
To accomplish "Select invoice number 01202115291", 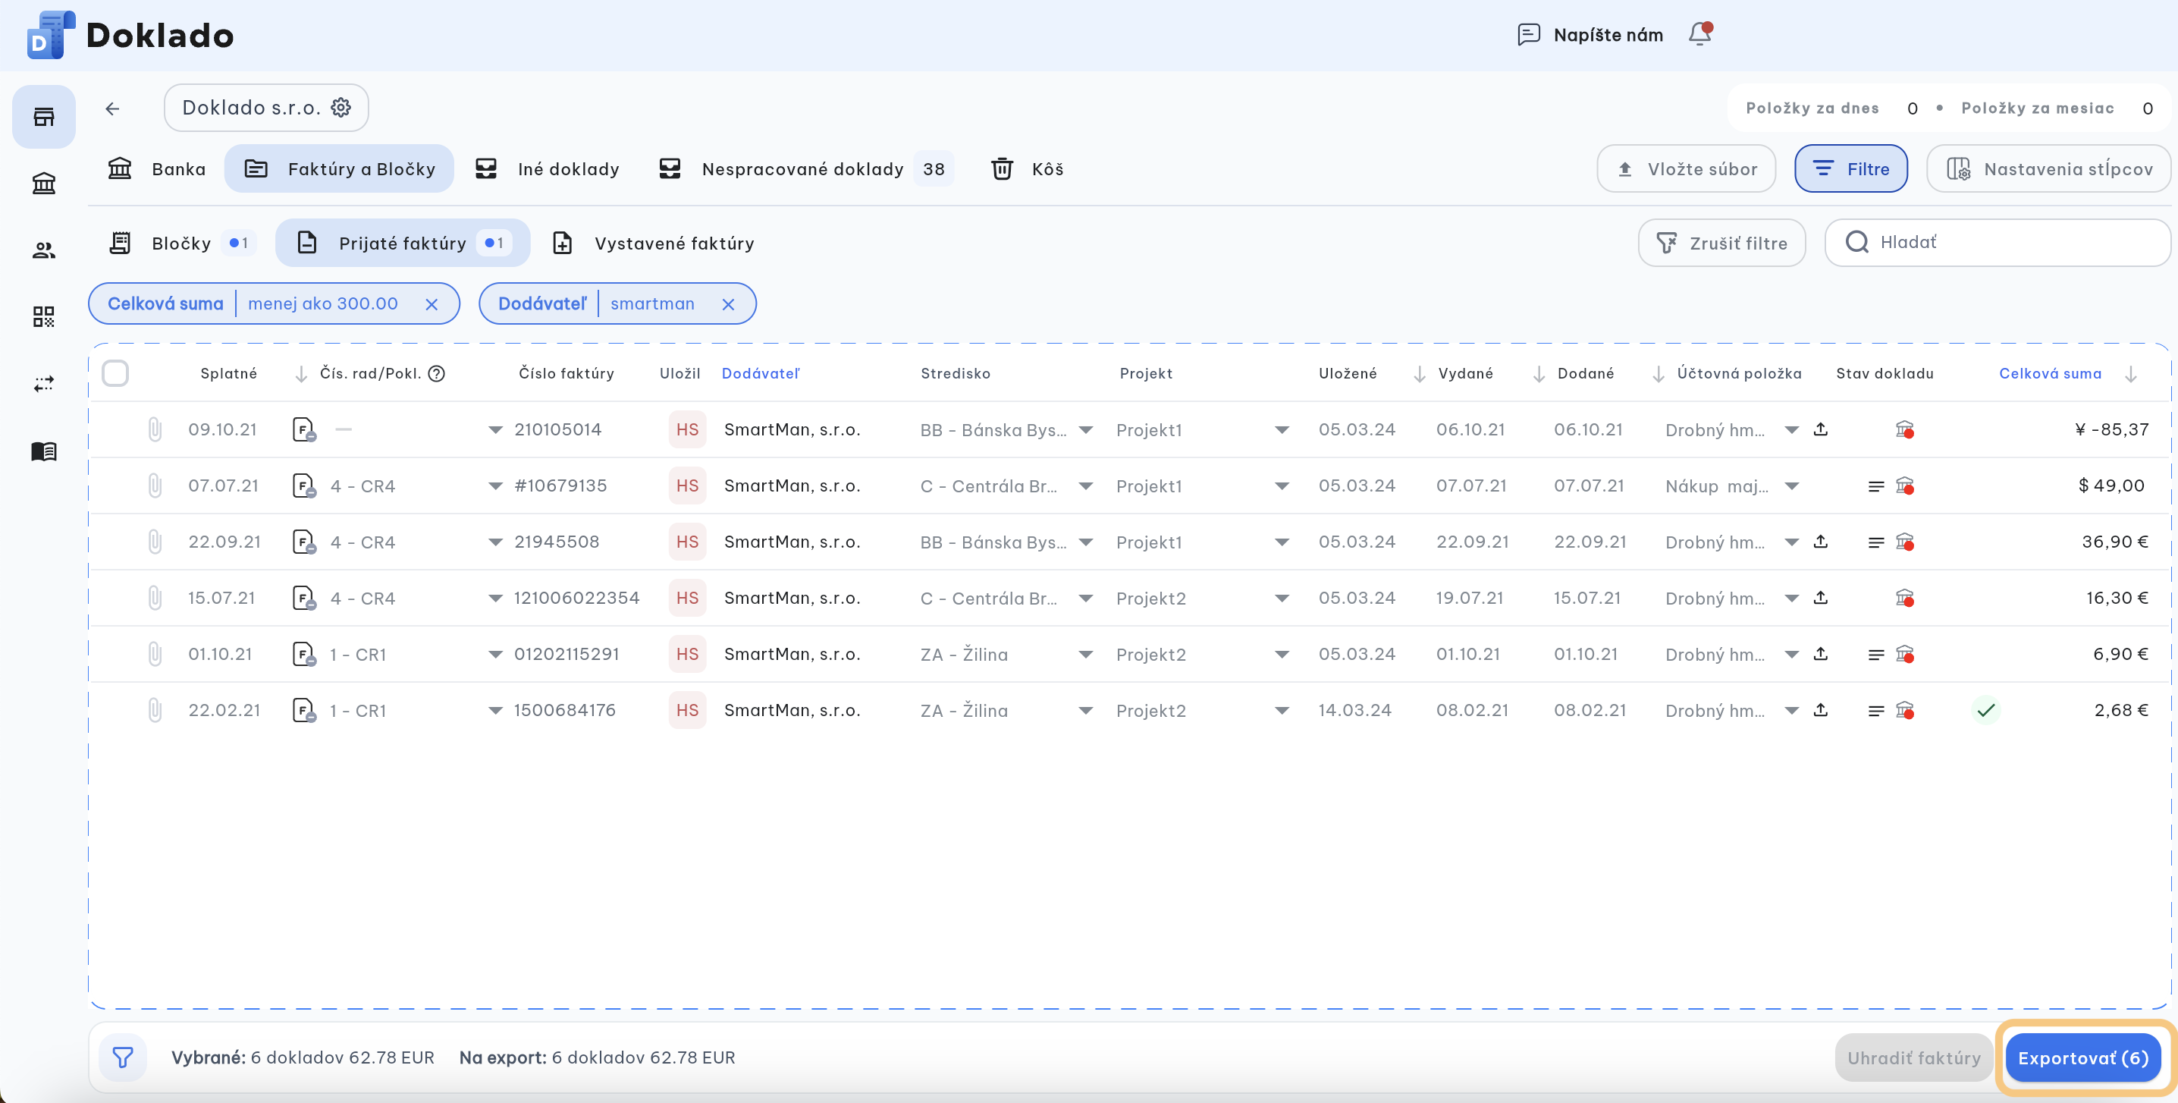I will pyautogui.click(x=566, y=654).
